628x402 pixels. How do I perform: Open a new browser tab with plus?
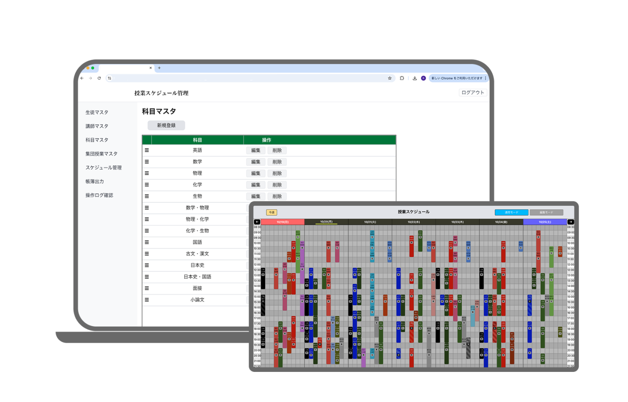[159, 68]
